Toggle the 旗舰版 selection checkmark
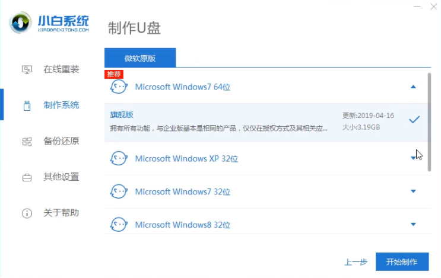 [x=414, y=119]
